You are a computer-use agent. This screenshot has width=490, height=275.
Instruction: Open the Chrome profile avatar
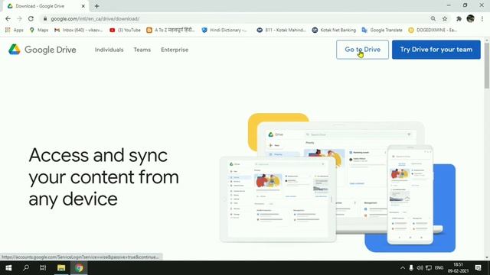pyautogui.click(x=471, y=18)
